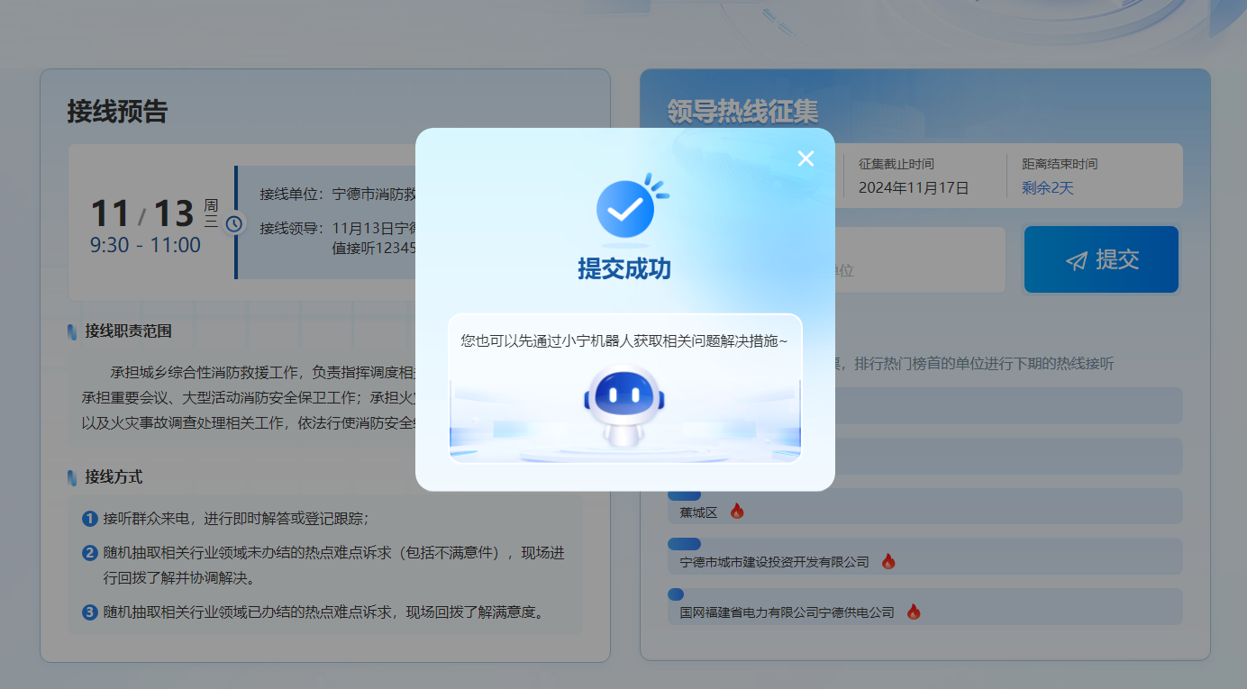
Task: Click the blue marker icon before 接线职责范围
Action: (72, 331)
